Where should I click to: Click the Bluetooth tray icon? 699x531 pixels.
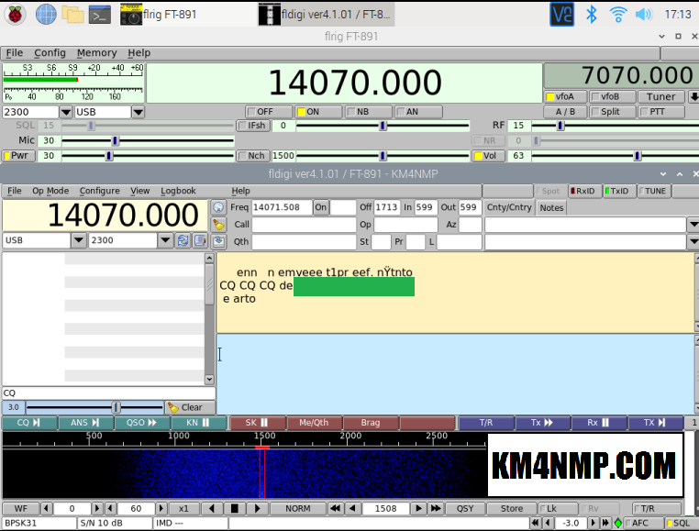click(592, 14)
